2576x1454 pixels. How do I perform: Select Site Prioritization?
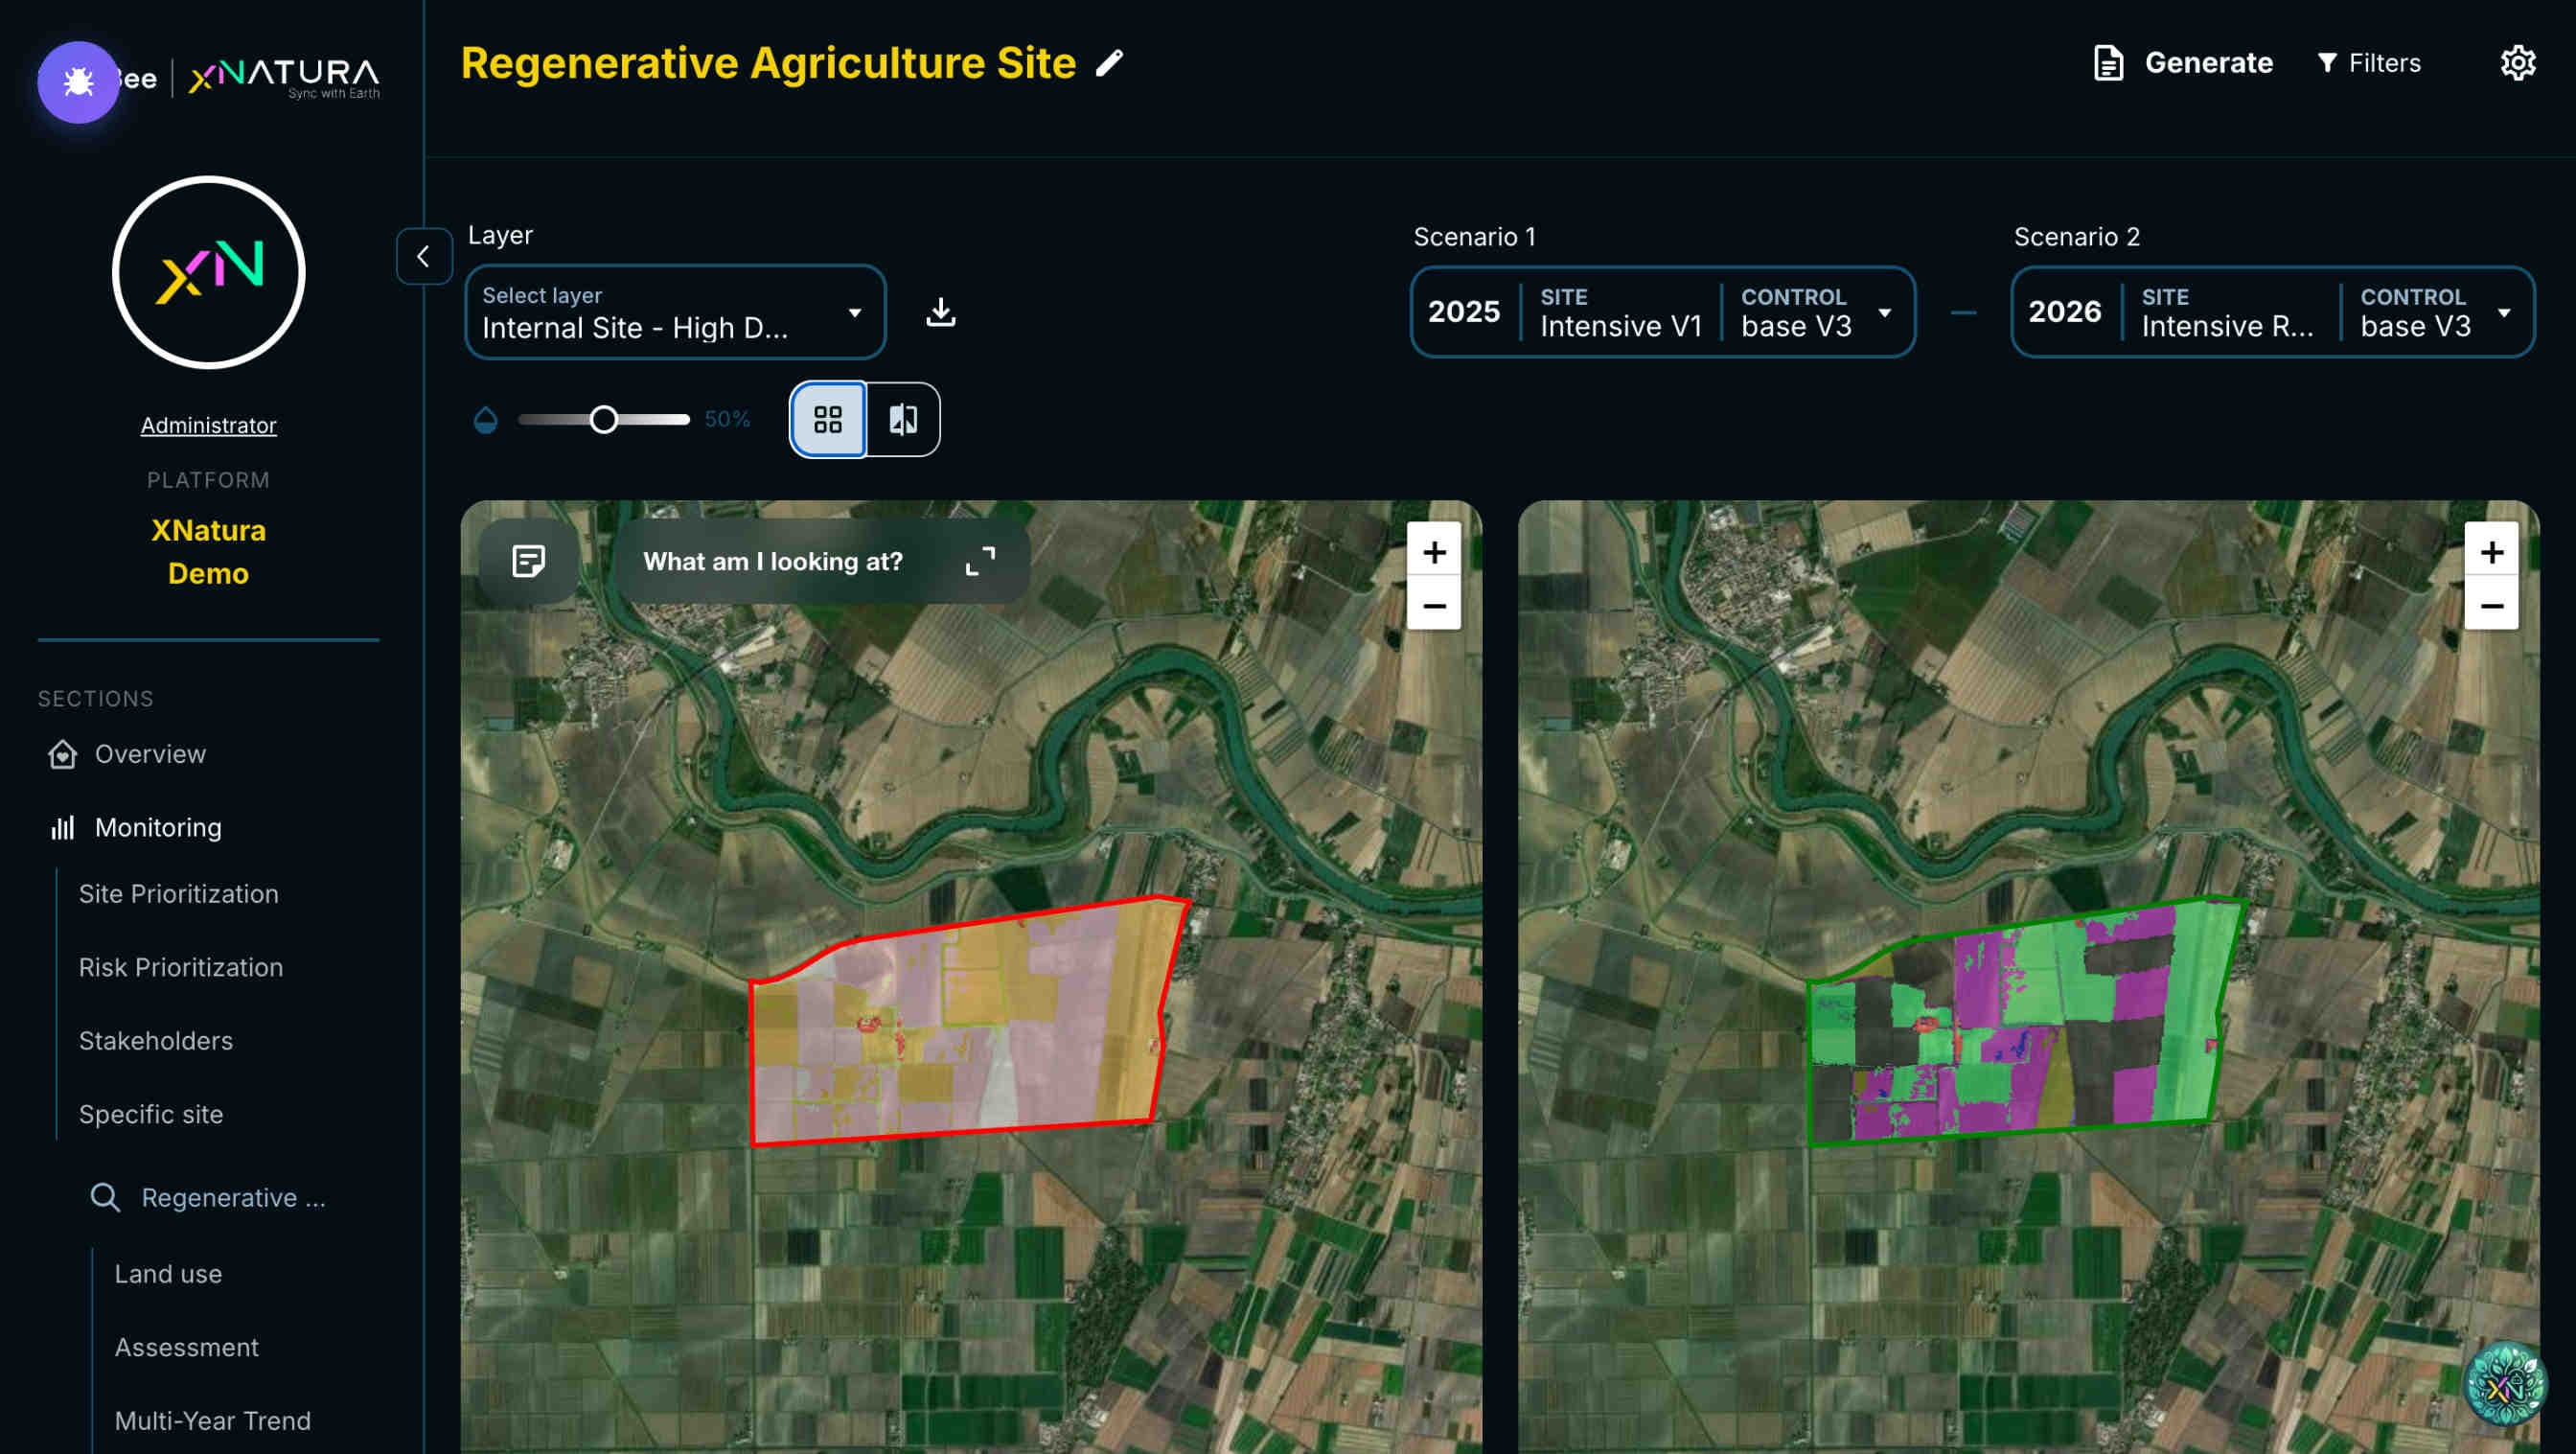[x=179, y=894]
